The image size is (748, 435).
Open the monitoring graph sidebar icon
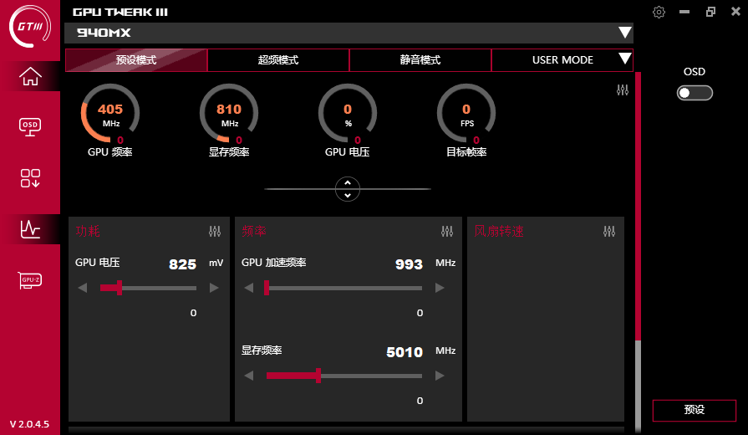pyautogui.click(x=30, y=229)
